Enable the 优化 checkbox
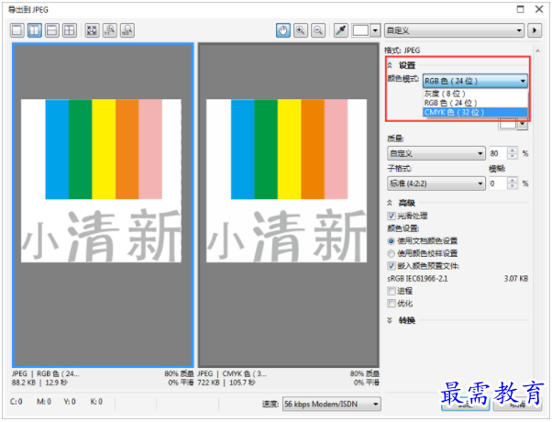This screenshot has height=422, width=552. [x=392, y=304]
